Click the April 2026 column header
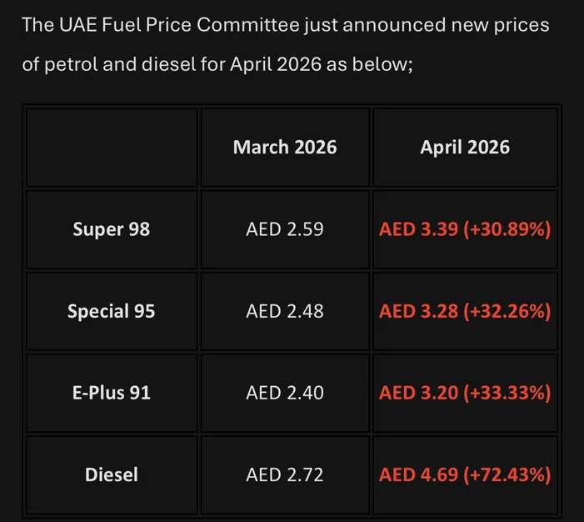The width and height of the screenshot is (584, 522). point(465,148)
